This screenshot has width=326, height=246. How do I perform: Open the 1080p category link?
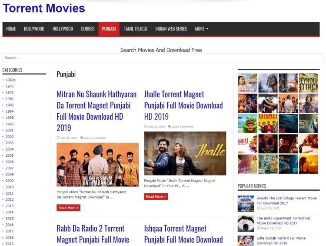point(10,80)
